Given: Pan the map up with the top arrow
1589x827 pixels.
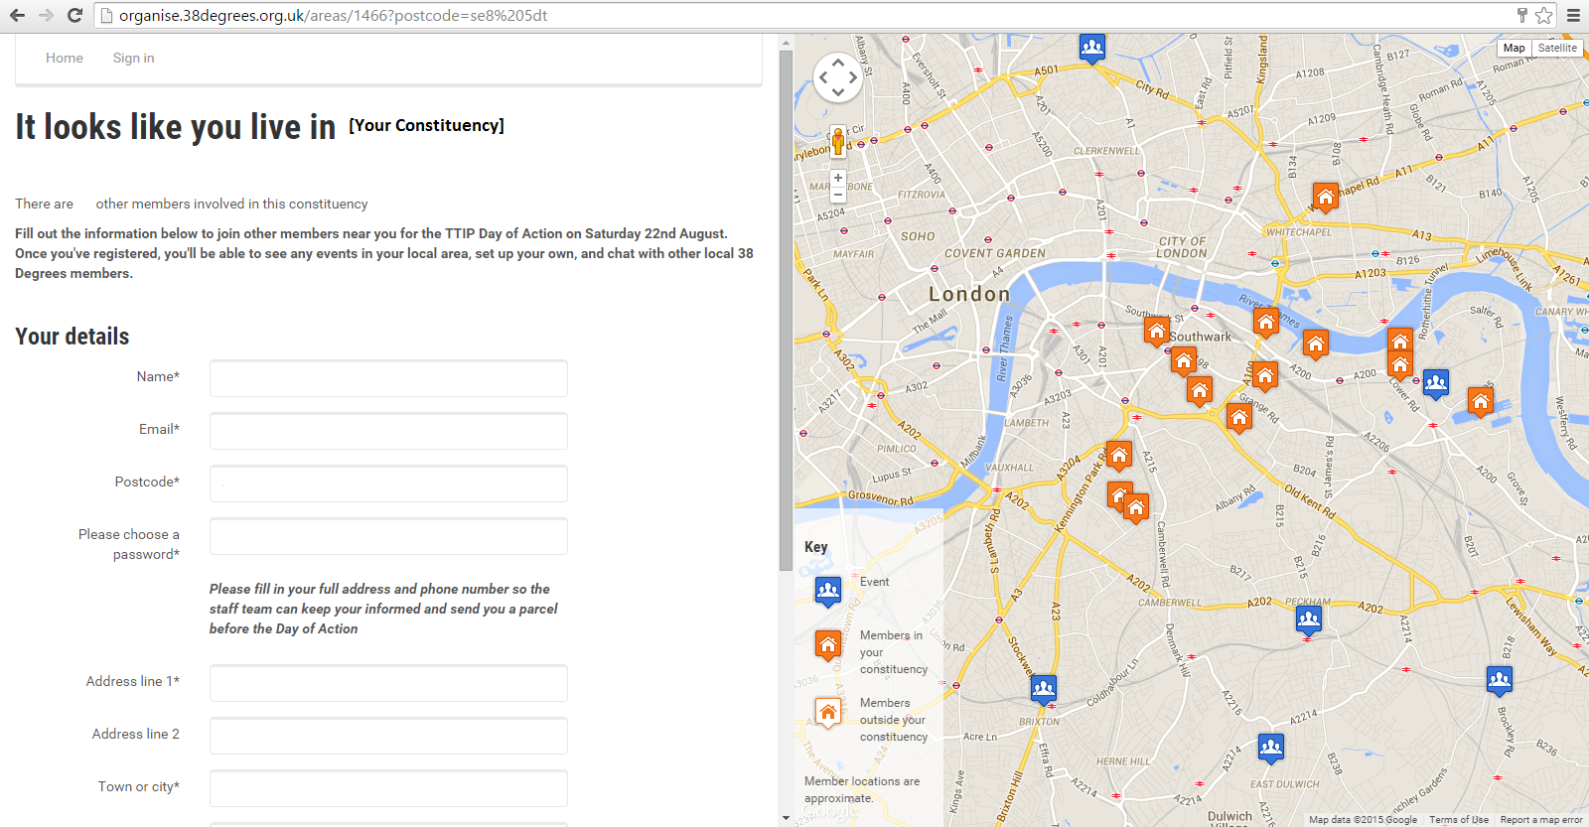Looking at the screenshot, I should (838, 62).
